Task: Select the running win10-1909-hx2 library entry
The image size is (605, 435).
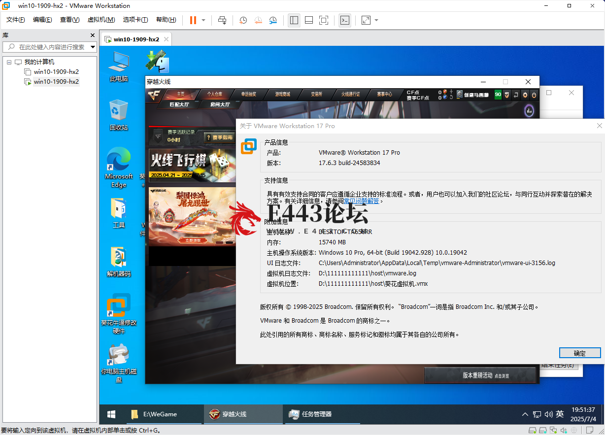Action: click(x=52, y=81)
